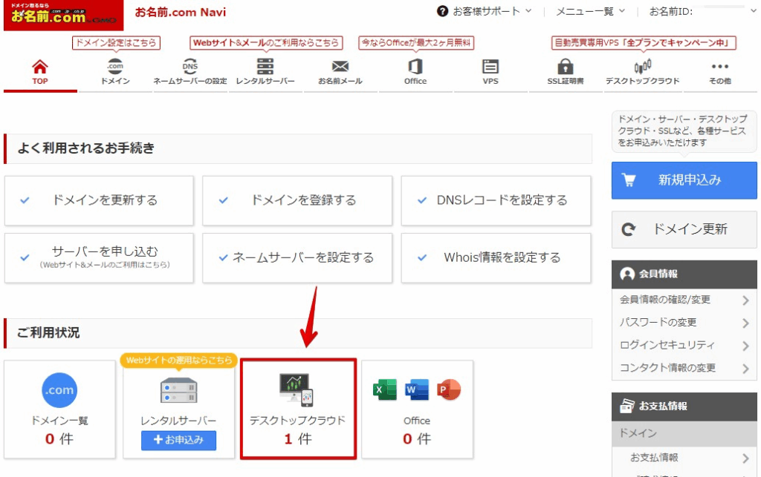Click the お名前.com logo

click(x=64, y=15)
